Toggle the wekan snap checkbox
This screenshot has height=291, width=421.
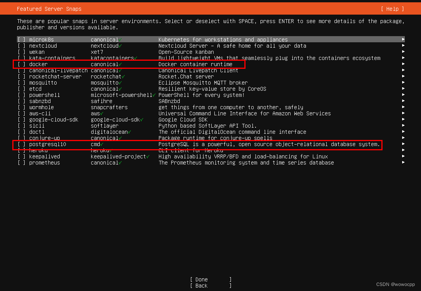(22, 52)
